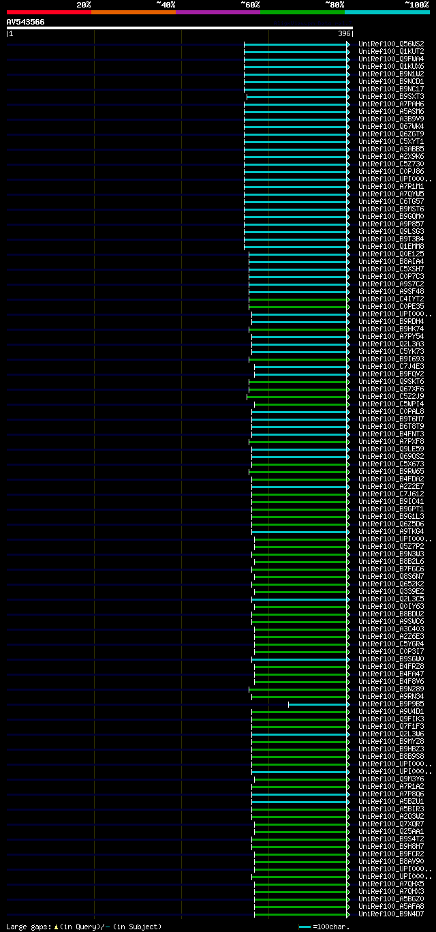
Task: Select the UniRef100_C5Z2J9 label
Action: point(391,396)
